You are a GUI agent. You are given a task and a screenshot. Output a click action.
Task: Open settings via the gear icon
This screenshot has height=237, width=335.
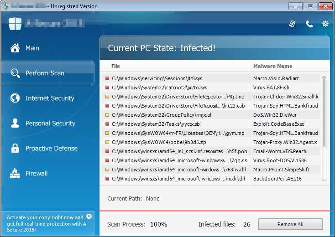[x=325, y=24]
